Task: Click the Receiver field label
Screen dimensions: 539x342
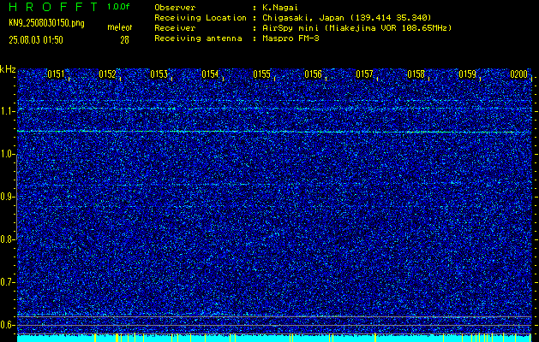Action: (175, 27)
